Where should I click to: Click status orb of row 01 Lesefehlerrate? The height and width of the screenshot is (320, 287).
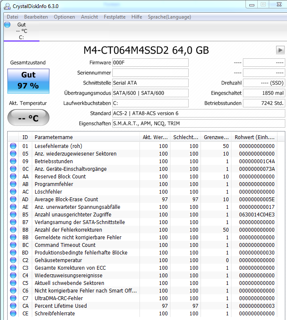tap(13, 146)
